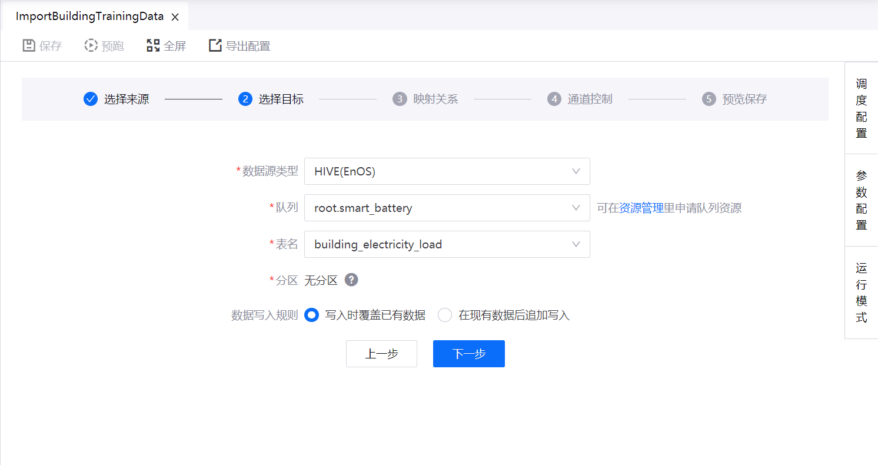Image resolution: width=878 pixels, height=465 pixels.
Task: Click the 导出配置 toolbar label
Action: [x=248, y=46]
